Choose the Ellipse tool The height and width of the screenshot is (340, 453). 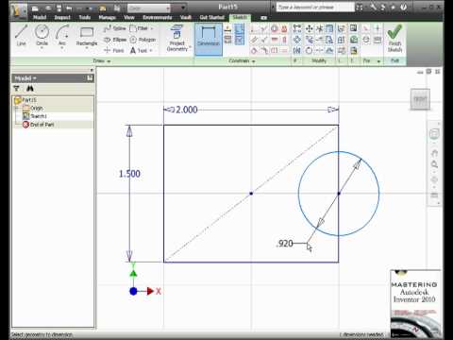point(115,40)
